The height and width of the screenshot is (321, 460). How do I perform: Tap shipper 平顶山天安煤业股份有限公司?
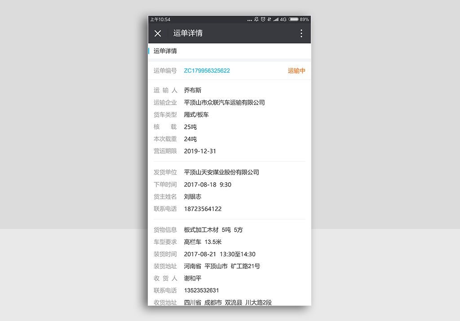[221, 172]
